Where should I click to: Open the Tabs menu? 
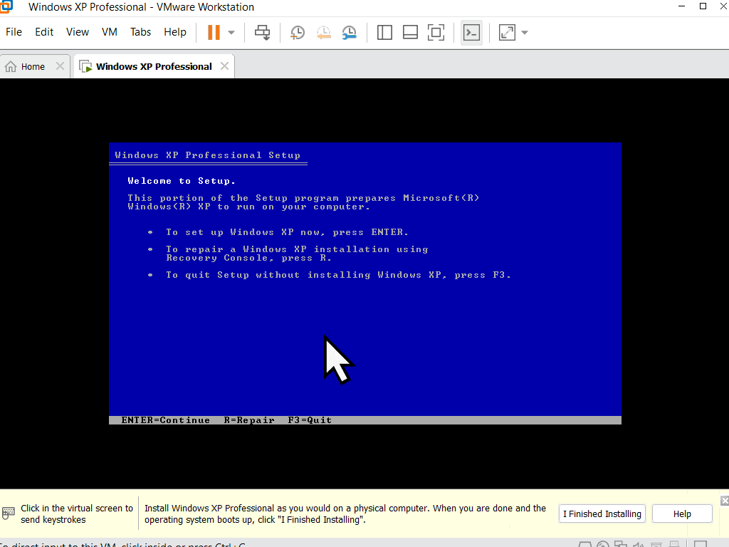140,32
